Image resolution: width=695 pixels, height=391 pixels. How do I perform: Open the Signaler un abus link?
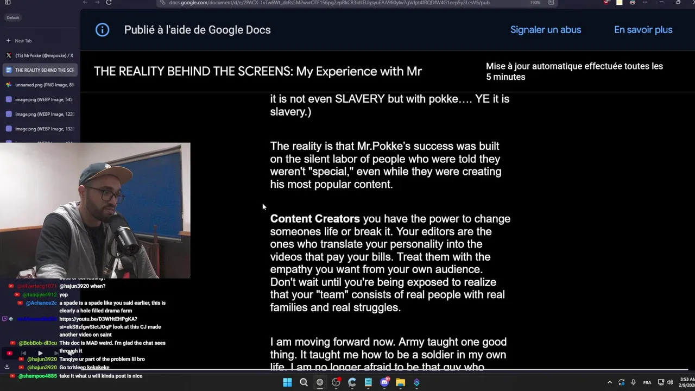[546, 30]
